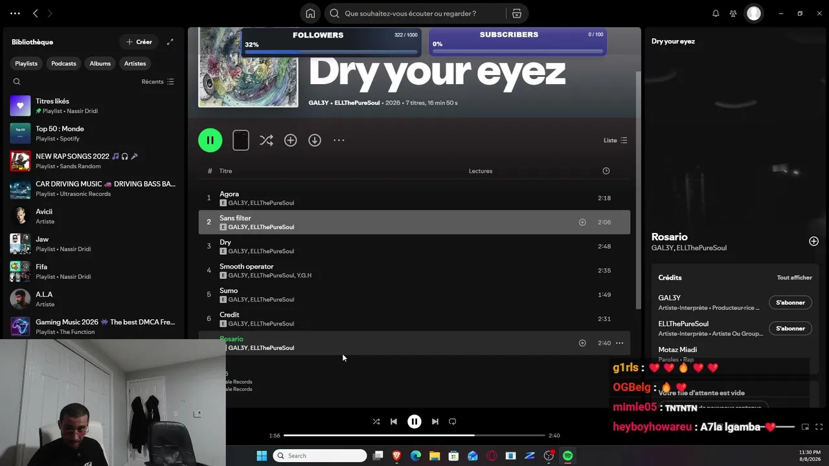The image size is (829, 466).
Task: Select the Smooth operator track row
Action: 414,271
